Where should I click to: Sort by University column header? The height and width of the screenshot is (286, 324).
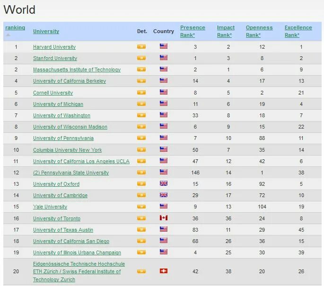[46, 31]
